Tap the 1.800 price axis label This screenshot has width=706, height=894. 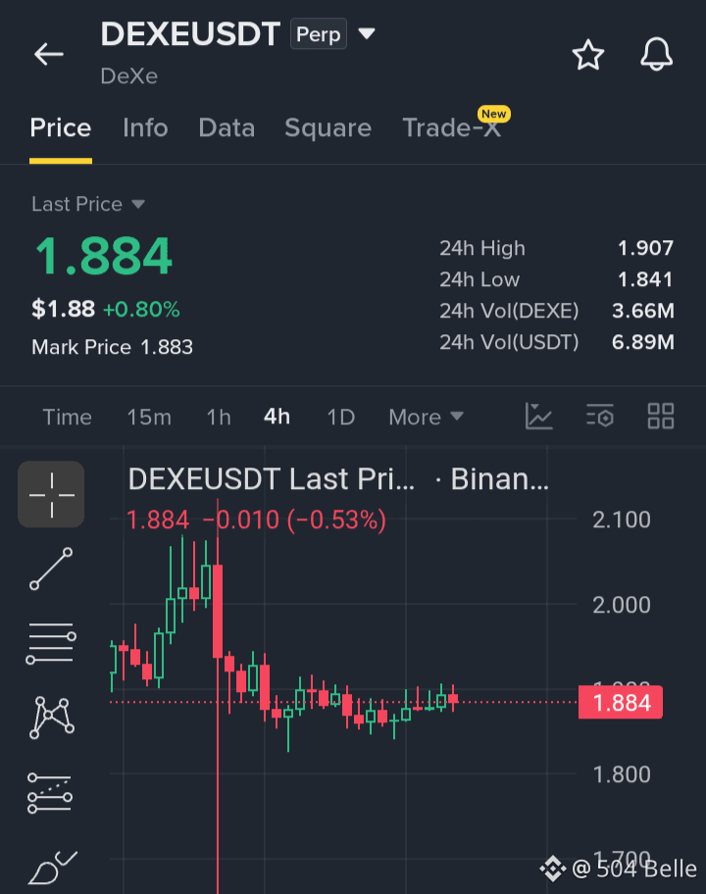pos(621,774)
